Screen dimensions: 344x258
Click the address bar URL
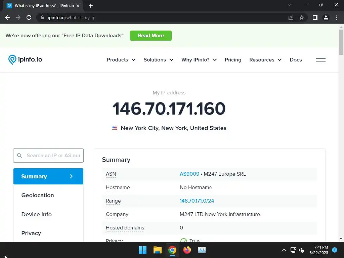72,17
